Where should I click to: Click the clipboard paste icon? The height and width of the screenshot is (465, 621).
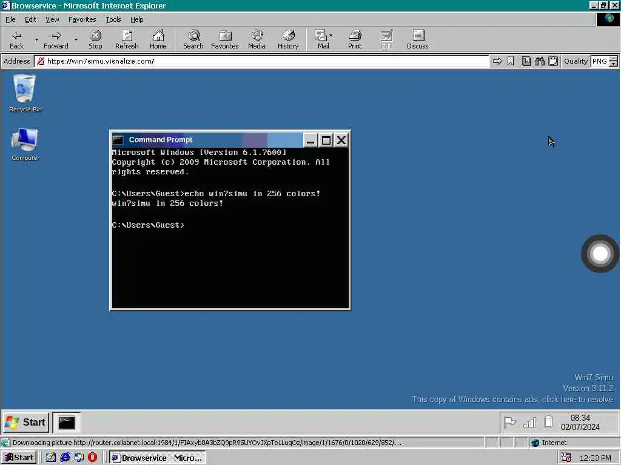tap(553, 61)
